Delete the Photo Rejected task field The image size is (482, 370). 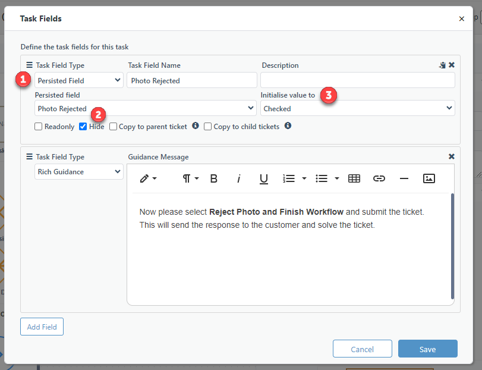coord(452,65)
